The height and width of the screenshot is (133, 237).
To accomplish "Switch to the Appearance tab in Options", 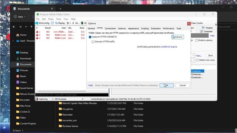I will (x=133, y=28).
